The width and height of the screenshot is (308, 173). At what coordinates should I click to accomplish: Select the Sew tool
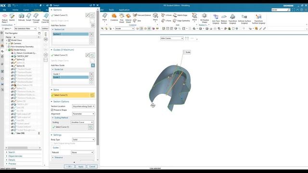coord(137,20)
